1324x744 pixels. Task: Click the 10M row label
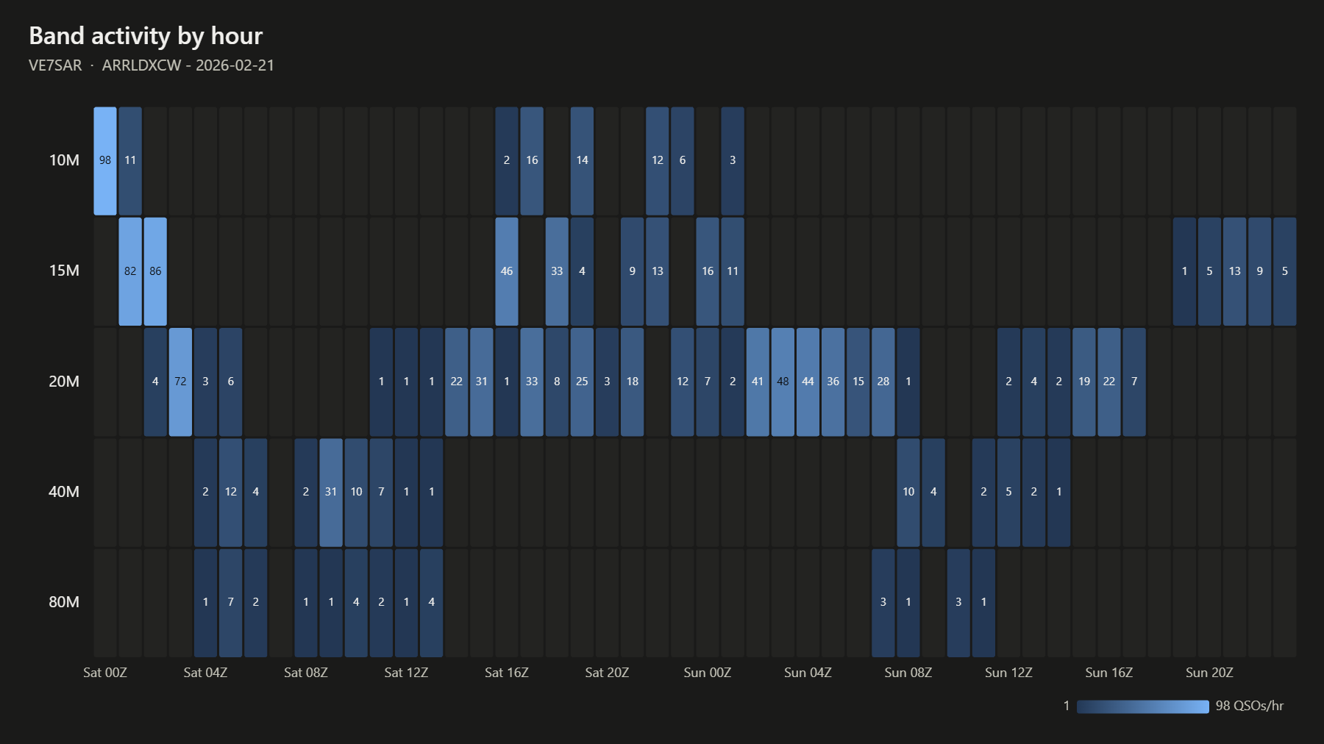click(x=64, y=160)
